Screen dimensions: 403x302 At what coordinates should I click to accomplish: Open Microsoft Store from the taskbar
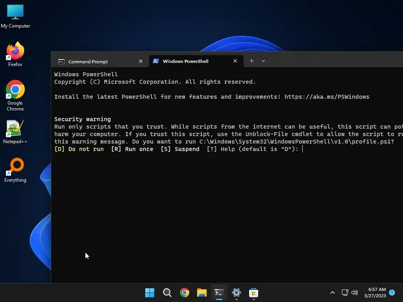pos(253,293)
